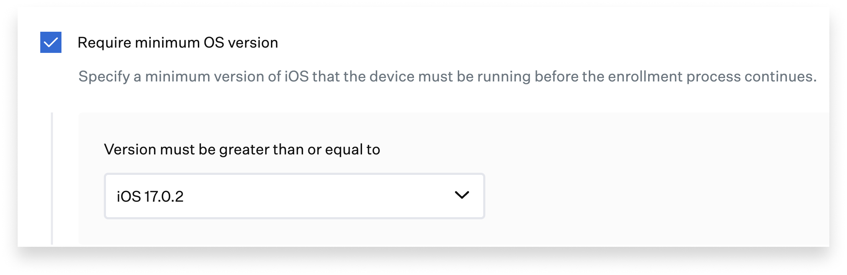Viewport: 847px width, 275px height.
Task: Open the iOS 17.0.2 version dropdown
Action: coord(294,196)
